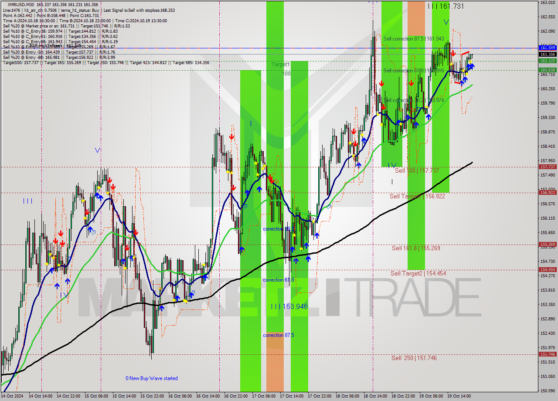558x401 pixels.
Task: Click the '18 Oct 14:00' time axis label
Action: tap(375, 396)
